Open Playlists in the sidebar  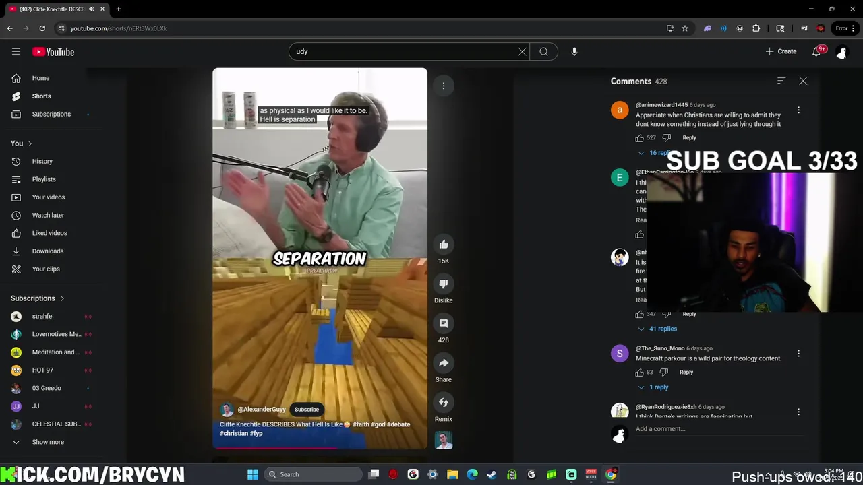tap(44, 179)
